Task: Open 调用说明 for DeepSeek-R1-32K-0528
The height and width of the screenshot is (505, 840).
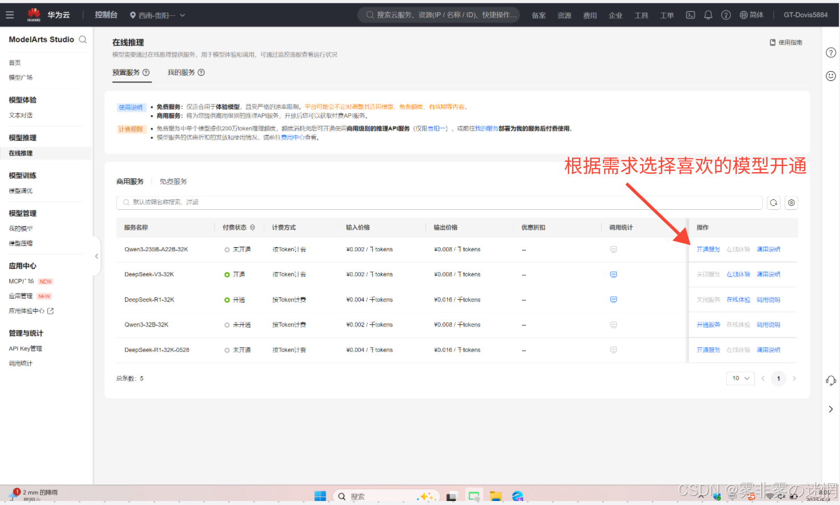Action: point(768,350)
